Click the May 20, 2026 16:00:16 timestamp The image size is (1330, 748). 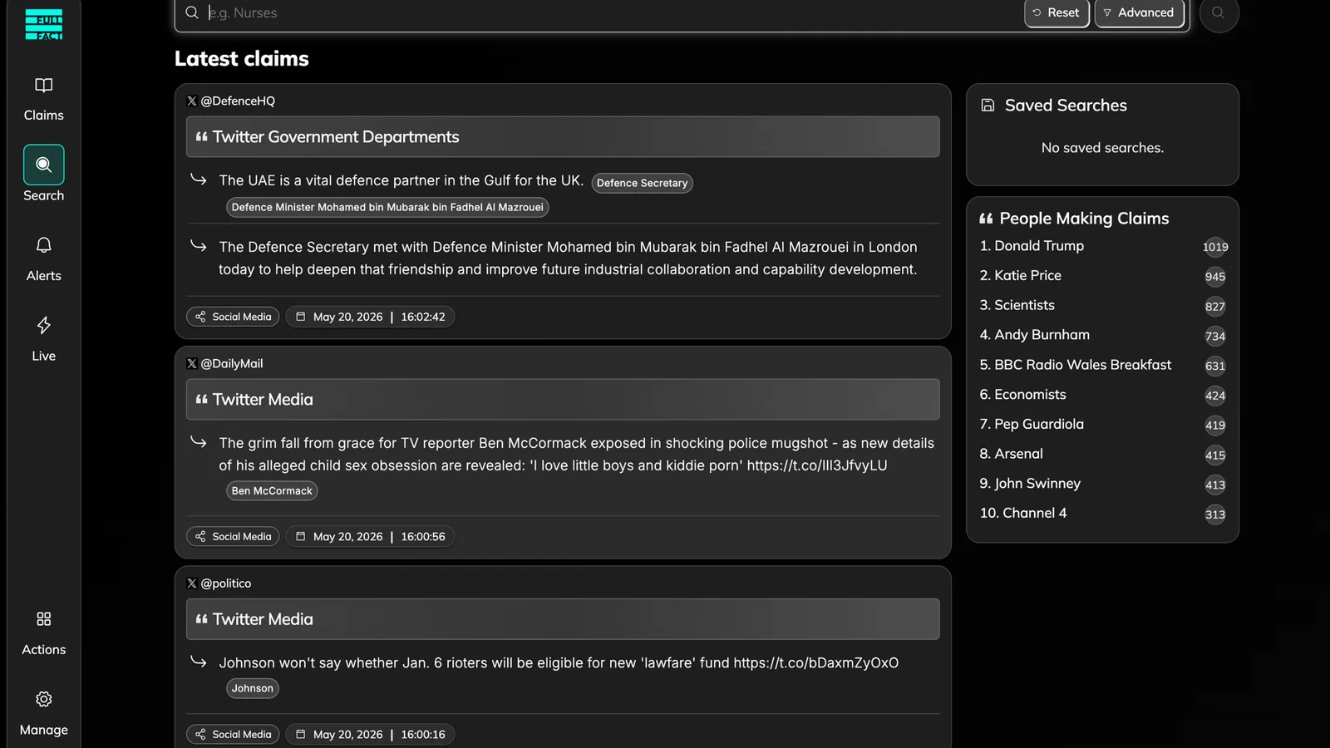370,735
